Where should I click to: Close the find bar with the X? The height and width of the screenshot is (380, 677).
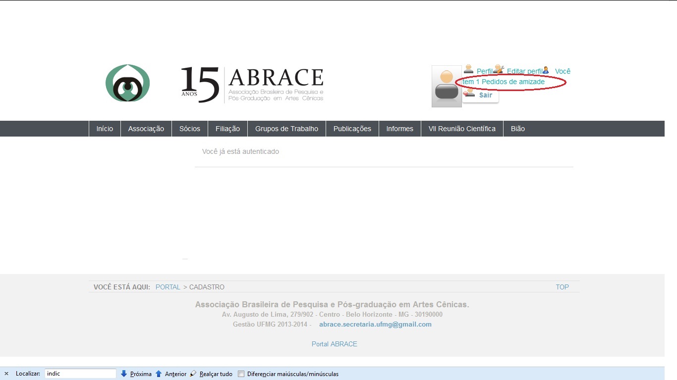tap(6, 374)
